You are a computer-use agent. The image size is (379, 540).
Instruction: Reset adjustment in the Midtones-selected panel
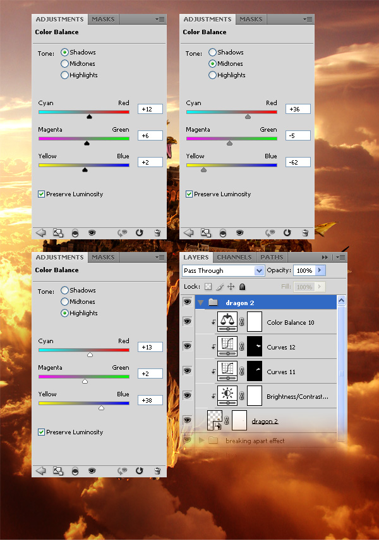tap(287, 233)
